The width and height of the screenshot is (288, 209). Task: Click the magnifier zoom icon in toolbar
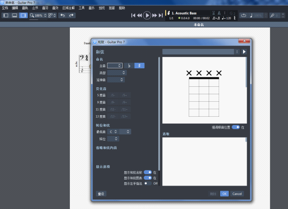pyautogui.click(x=32, y=15)
